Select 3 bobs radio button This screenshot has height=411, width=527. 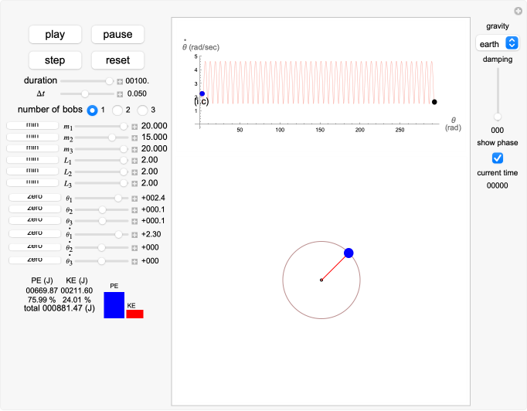pyautogui.click(x=142, y=110)
